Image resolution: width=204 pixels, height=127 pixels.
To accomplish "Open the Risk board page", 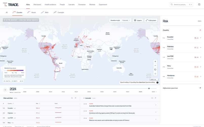I will click(x=37, y=5).
